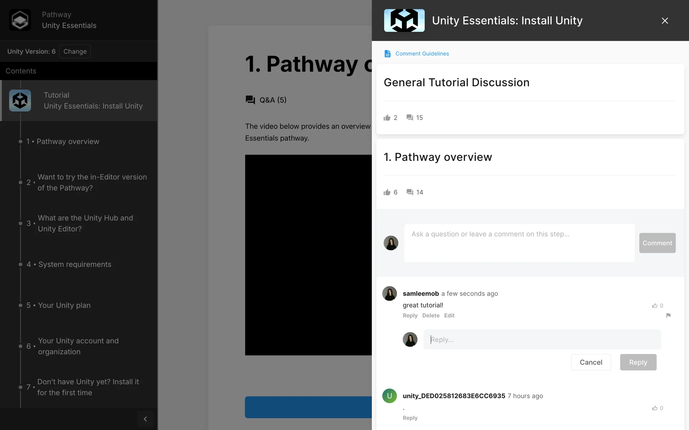Go to step 4 System requirements
The height and width of the screenshot is (430, 689).
[75, 264]
